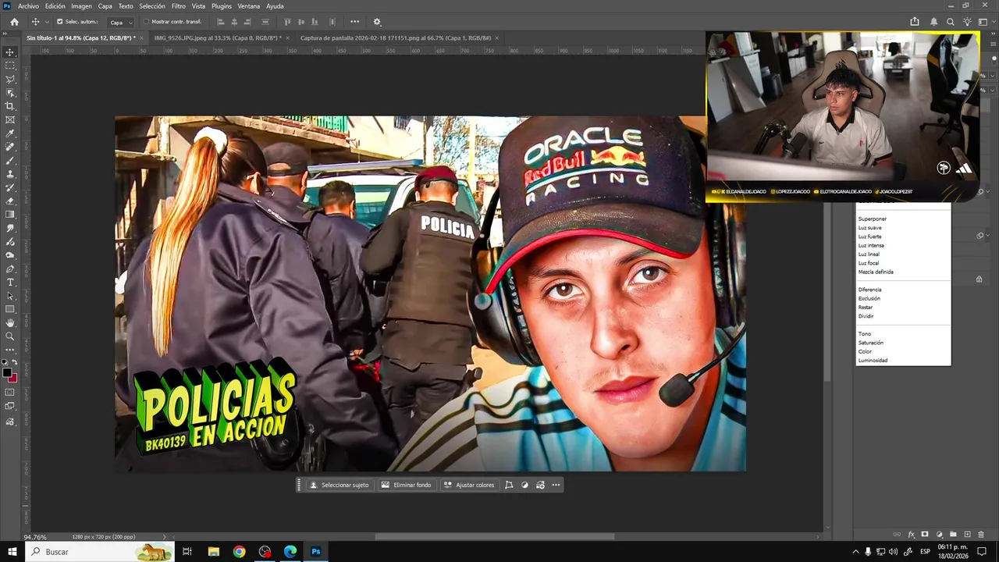
Task: Open the Capa auto-select dropdown
Action: pyautogui.click(x=120, y=22)
